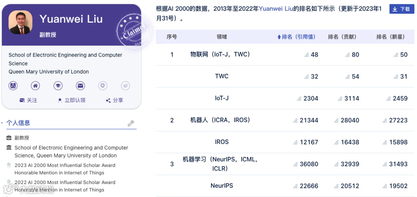Click the list icon beside IoT-J rank 3114

tap(340, 98)
